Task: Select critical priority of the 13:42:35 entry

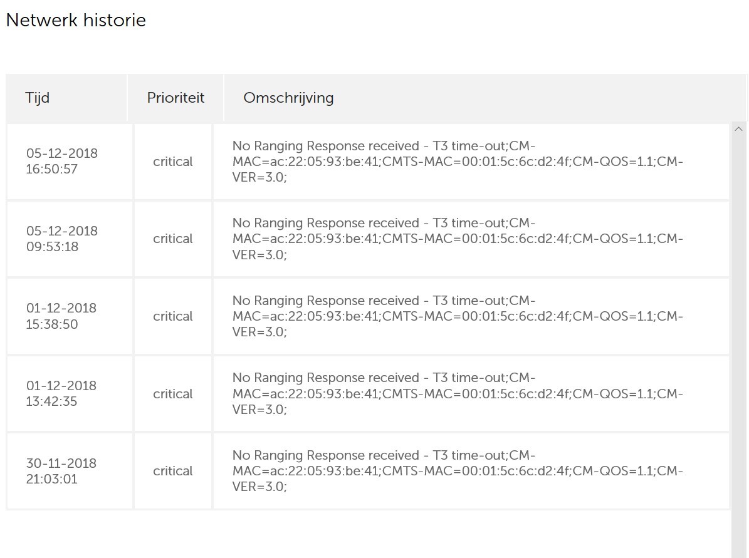Action: click(x=173, y=394)
